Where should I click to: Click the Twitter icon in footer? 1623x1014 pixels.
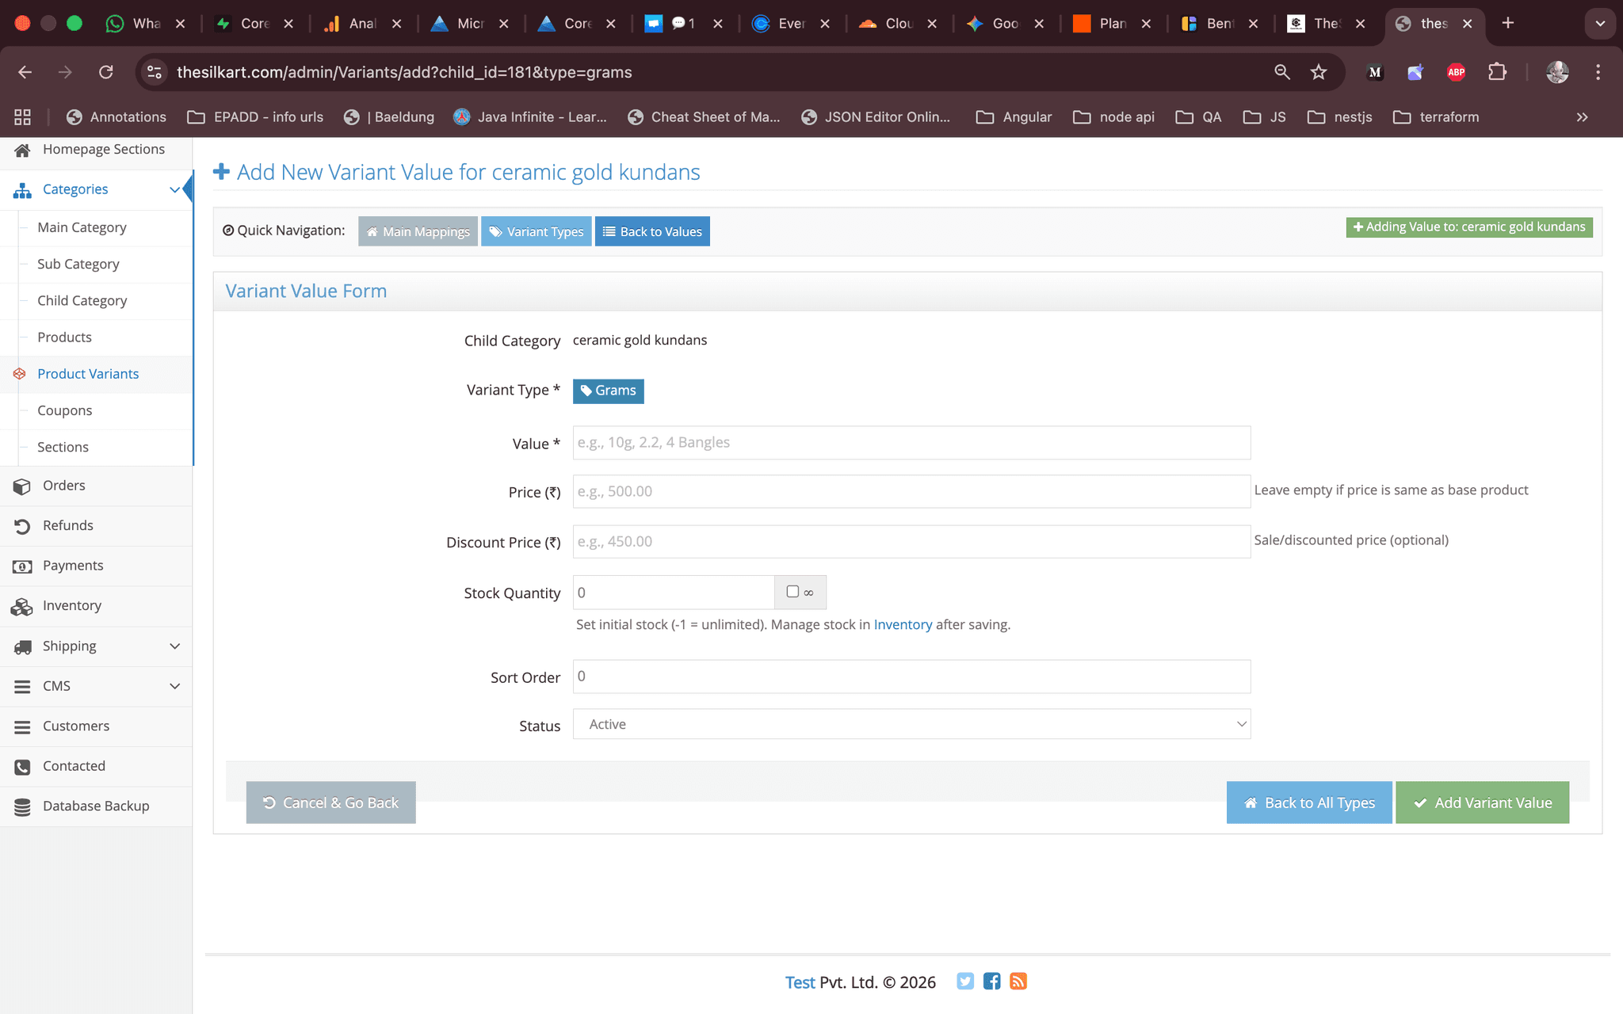pyautogui.click(x=964, y=982)
